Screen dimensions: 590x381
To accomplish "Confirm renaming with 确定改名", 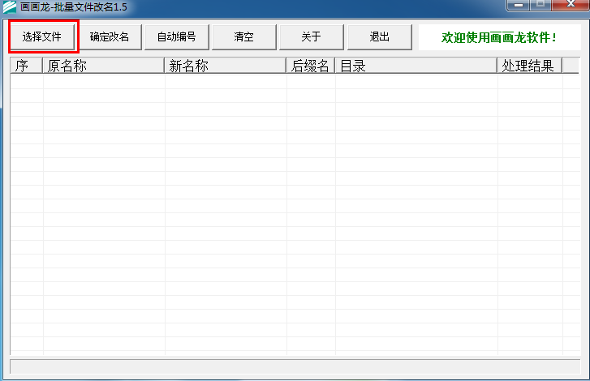I will (110, 36).
